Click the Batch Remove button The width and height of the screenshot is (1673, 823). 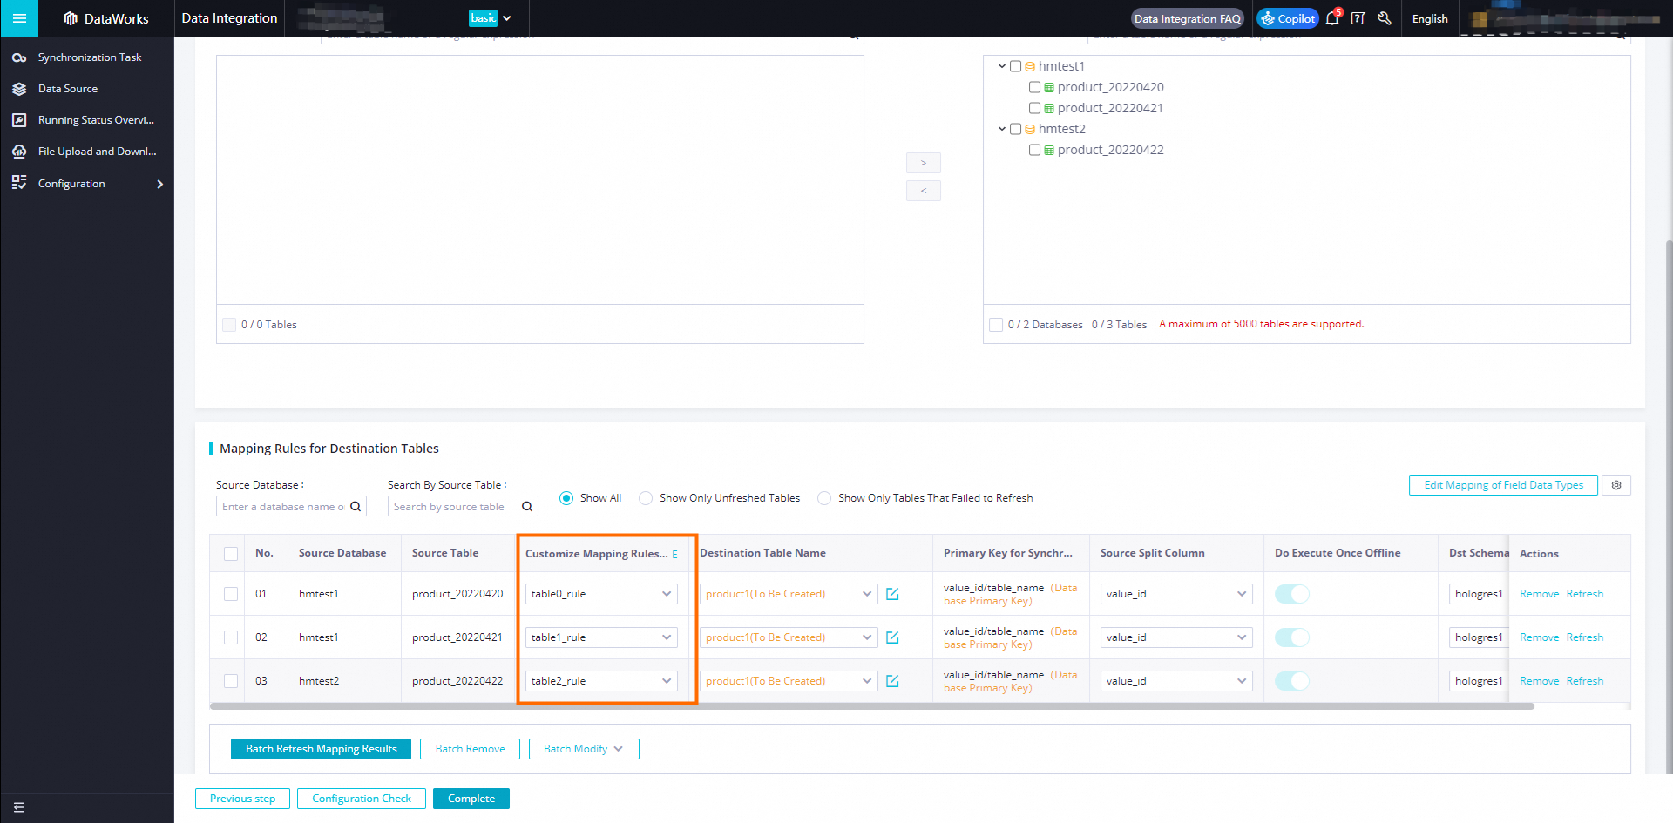tap(471, 749)
